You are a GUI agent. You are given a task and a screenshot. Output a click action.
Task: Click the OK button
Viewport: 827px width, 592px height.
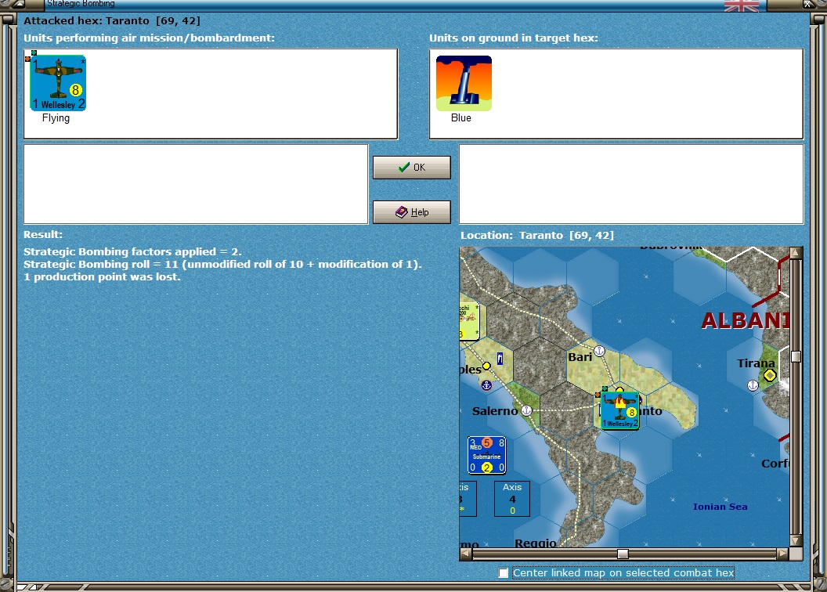click(x=411, y=167)
